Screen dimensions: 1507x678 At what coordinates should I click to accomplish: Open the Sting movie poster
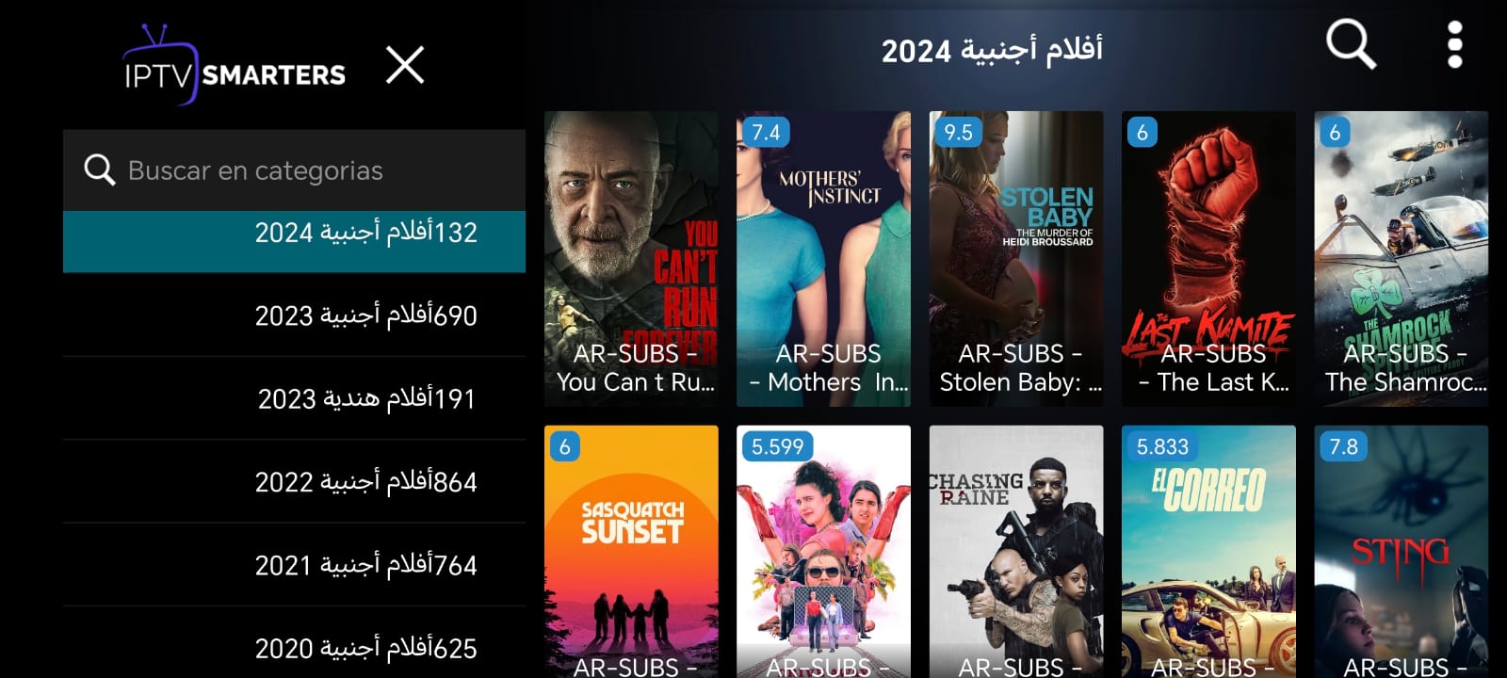1402,552
